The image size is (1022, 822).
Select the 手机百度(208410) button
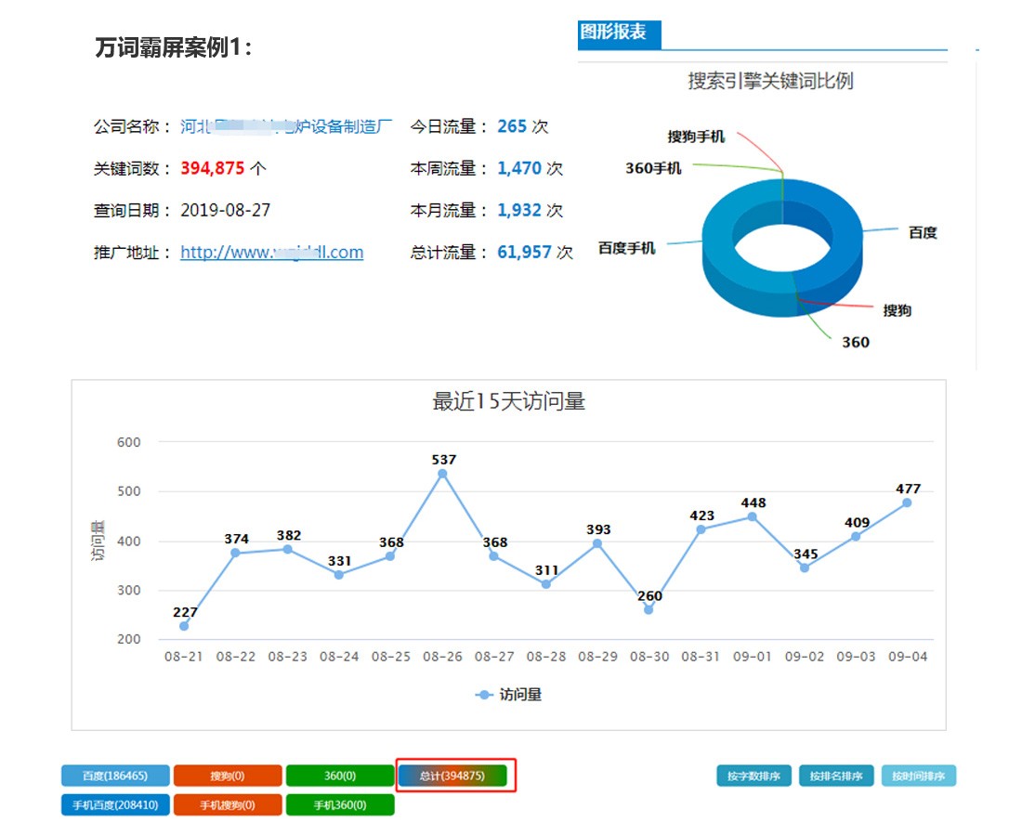(115, 805)
